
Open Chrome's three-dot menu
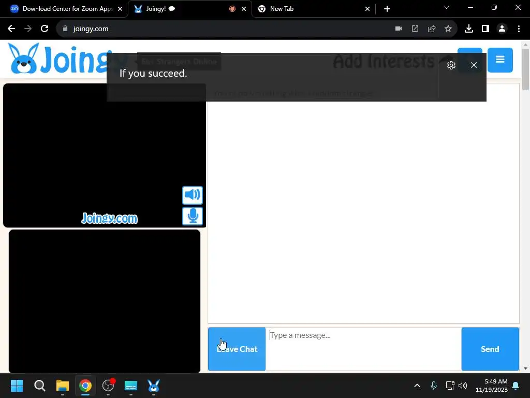(x=519, y=29)
